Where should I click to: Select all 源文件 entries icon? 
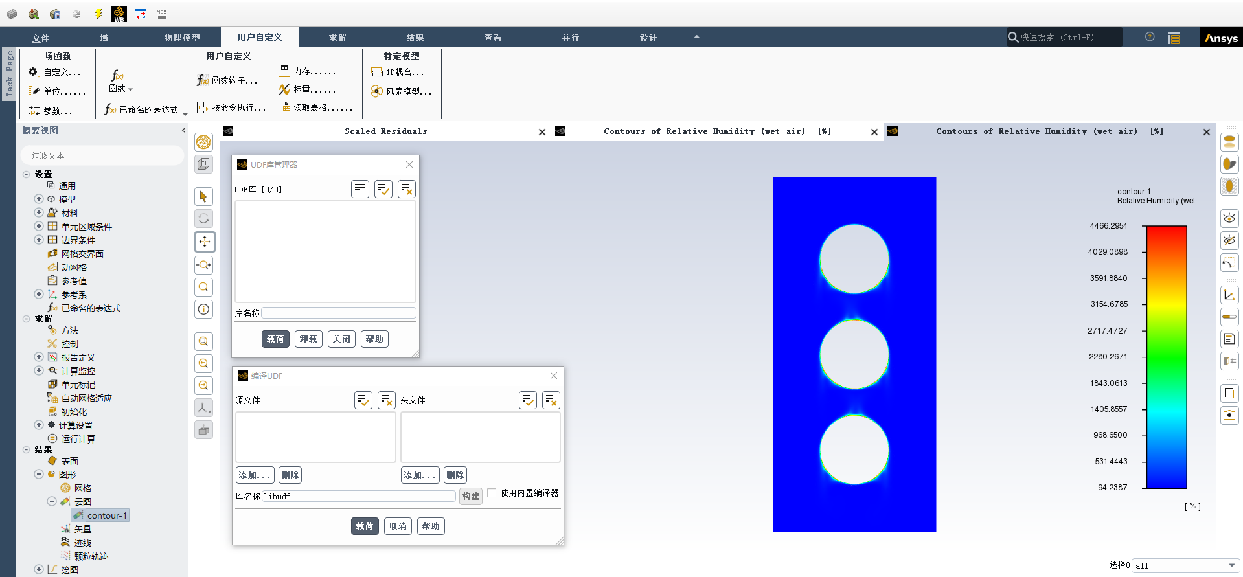(x=363, y=400)
